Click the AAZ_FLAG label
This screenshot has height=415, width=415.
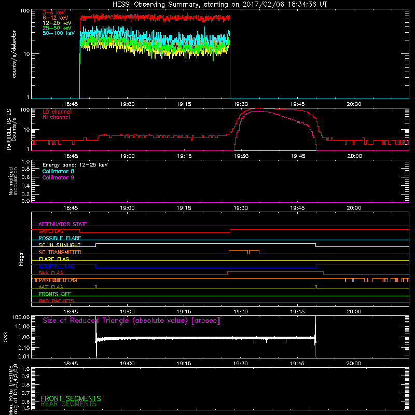pos(51,287)
